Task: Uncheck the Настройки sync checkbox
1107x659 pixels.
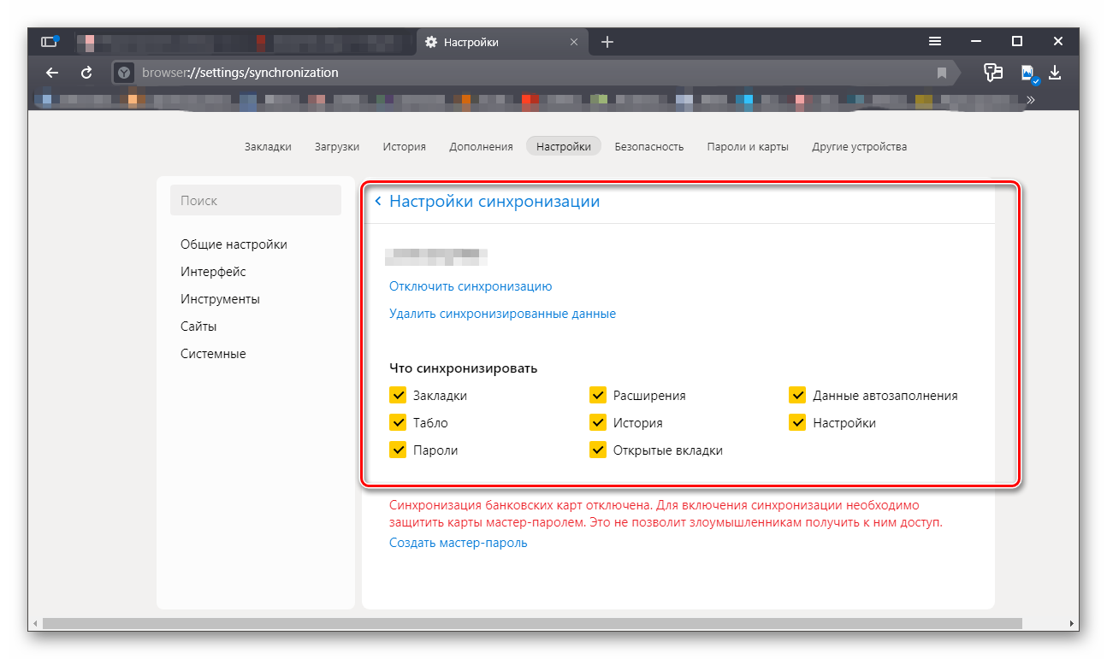Action: pos(797,422)
